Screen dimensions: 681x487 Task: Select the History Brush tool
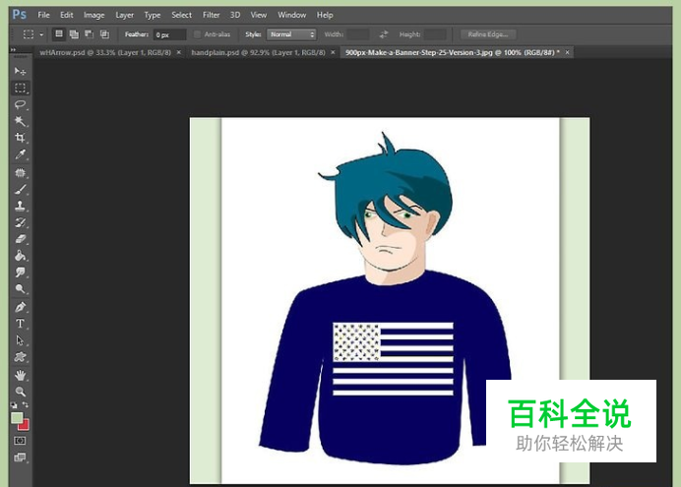20,222
